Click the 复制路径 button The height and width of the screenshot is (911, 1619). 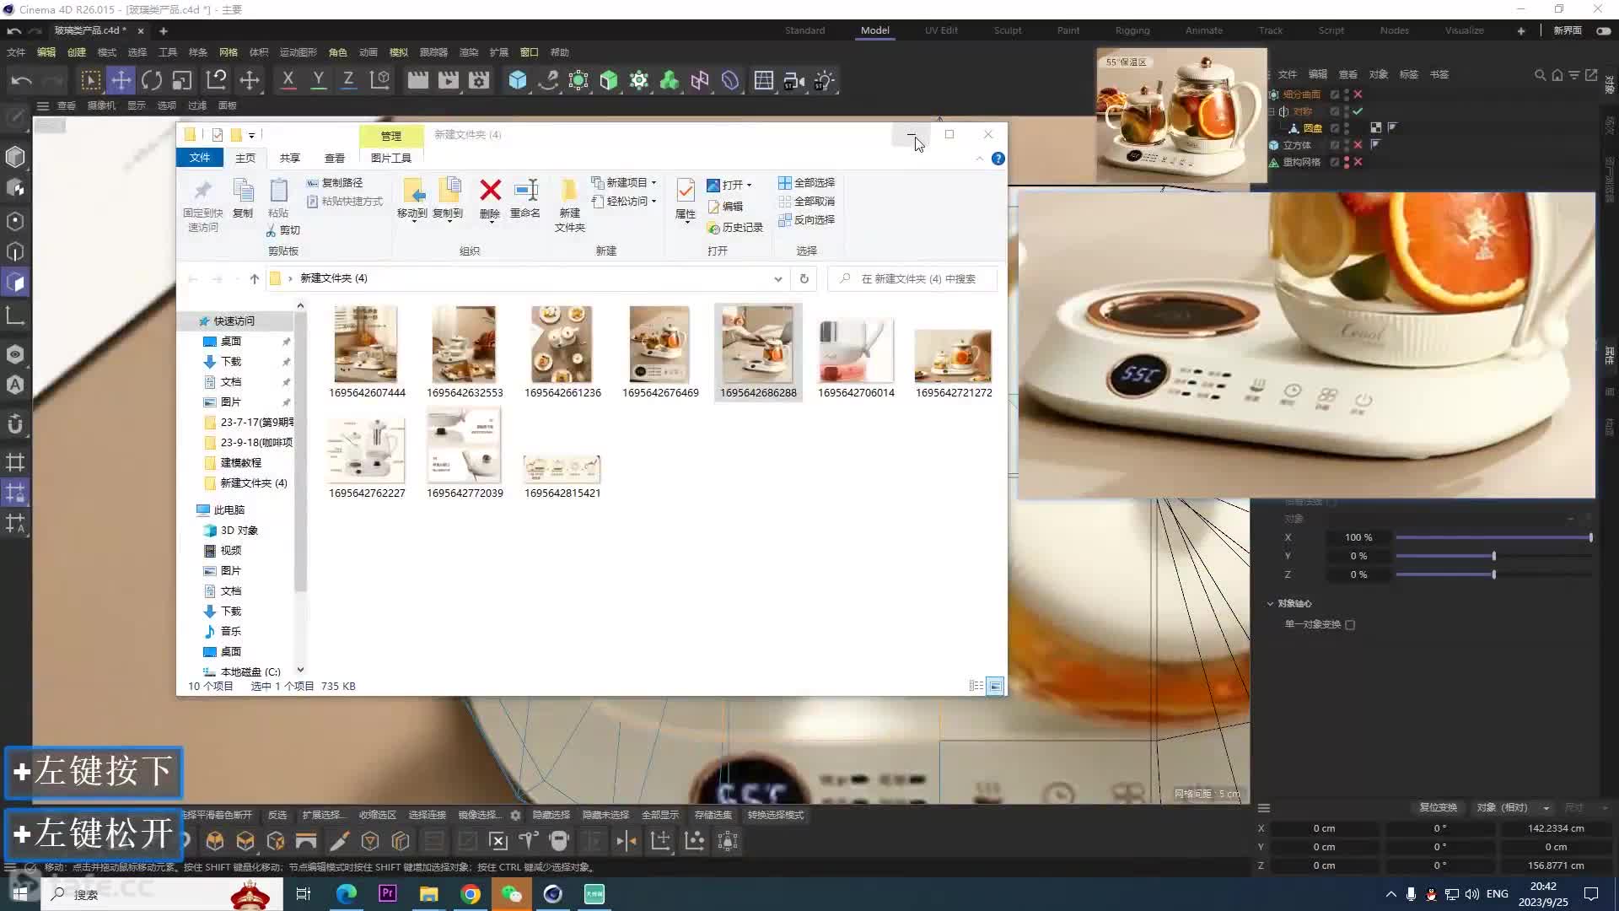[335, 182]
